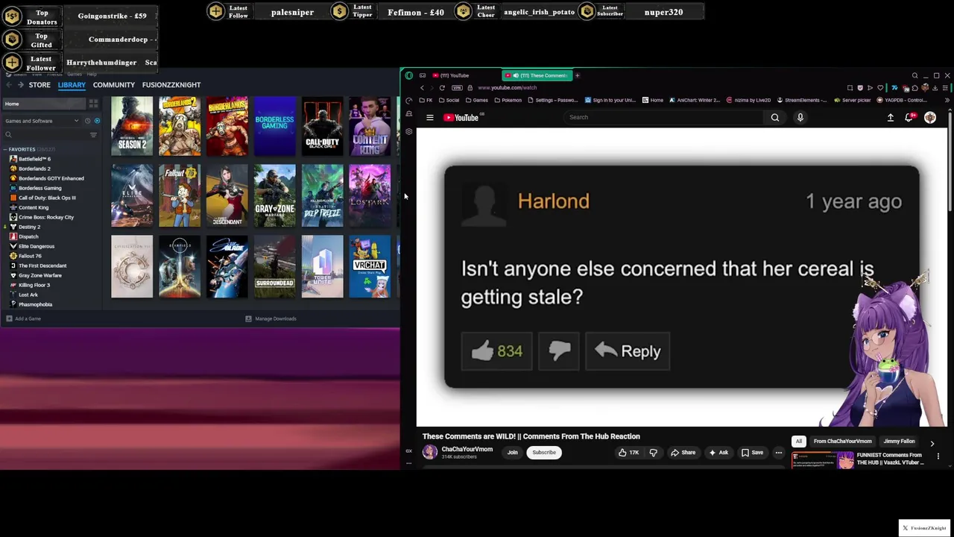Open YouTube notifications bell

(909, 117)
